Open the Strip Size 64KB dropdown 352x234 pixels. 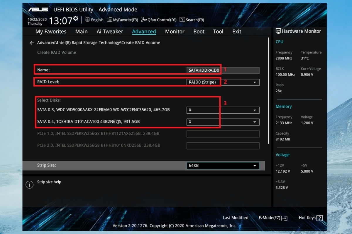[223, 166]
